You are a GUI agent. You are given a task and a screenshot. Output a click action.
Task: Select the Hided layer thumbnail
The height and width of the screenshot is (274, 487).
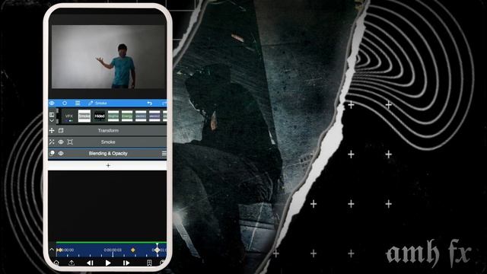click(100, 116)
